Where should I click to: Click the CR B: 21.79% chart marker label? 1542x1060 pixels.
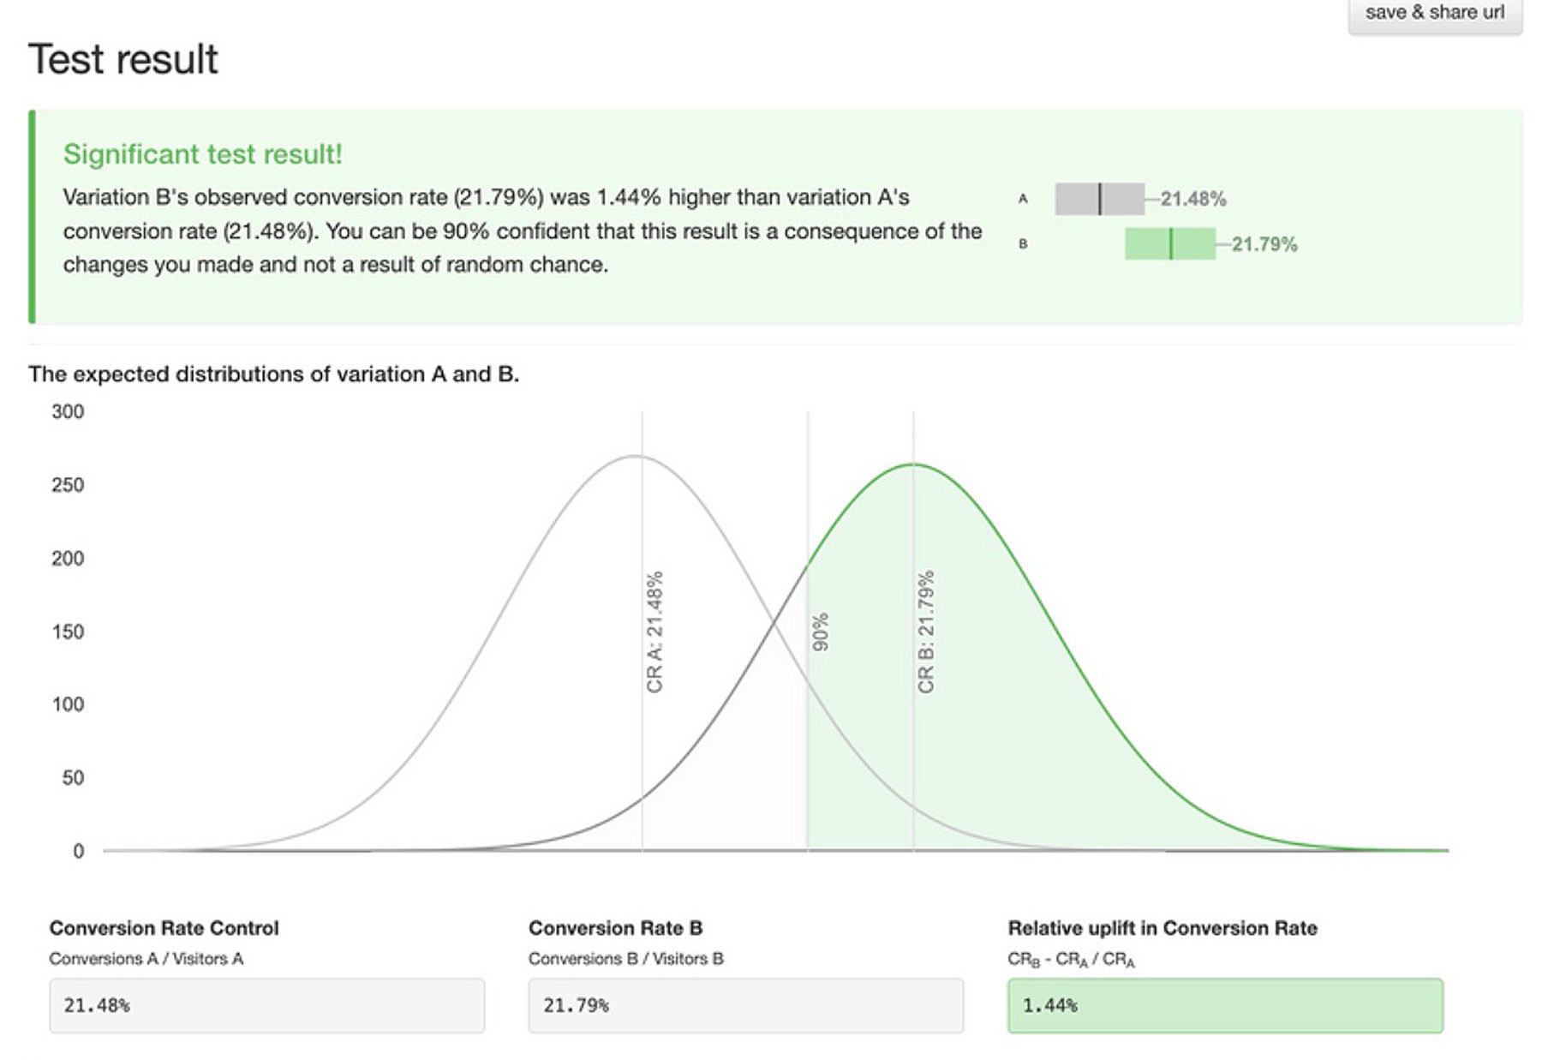(925, 632)
